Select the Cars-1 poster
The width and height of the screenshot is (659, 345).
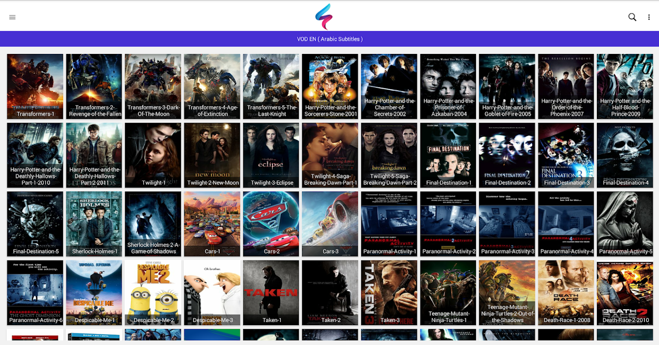point(212,224)
